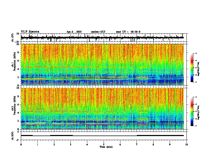Click the "station=OUI" header label
Screen dimensions: 210x162
[x=98, y=32]
